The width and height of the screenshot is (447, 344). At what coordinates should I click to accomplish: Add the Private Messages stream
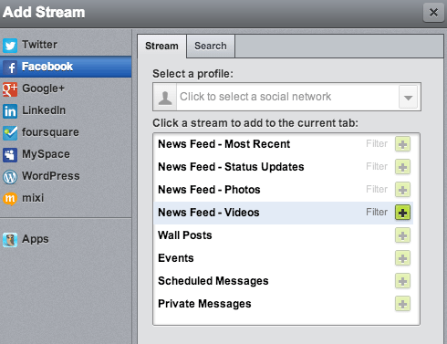pos(402,304)
